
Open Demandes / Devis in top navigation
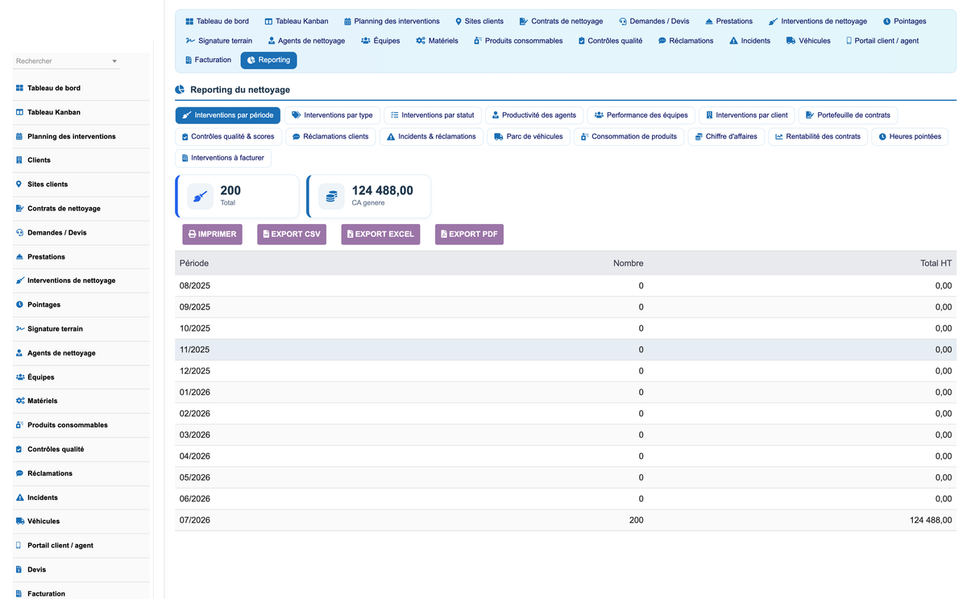[x=654, y=21]
